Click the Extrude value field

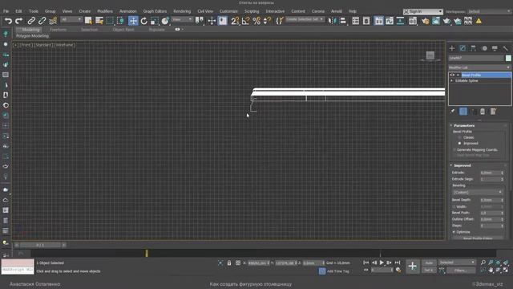pos(491,173)
